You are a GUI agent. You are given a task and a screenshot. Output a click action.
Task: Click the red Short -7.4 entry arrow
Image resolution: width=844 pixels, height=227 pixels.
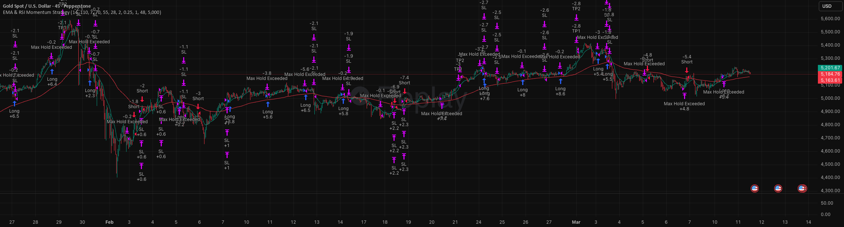pyautogui.click(x=405, y=91)
